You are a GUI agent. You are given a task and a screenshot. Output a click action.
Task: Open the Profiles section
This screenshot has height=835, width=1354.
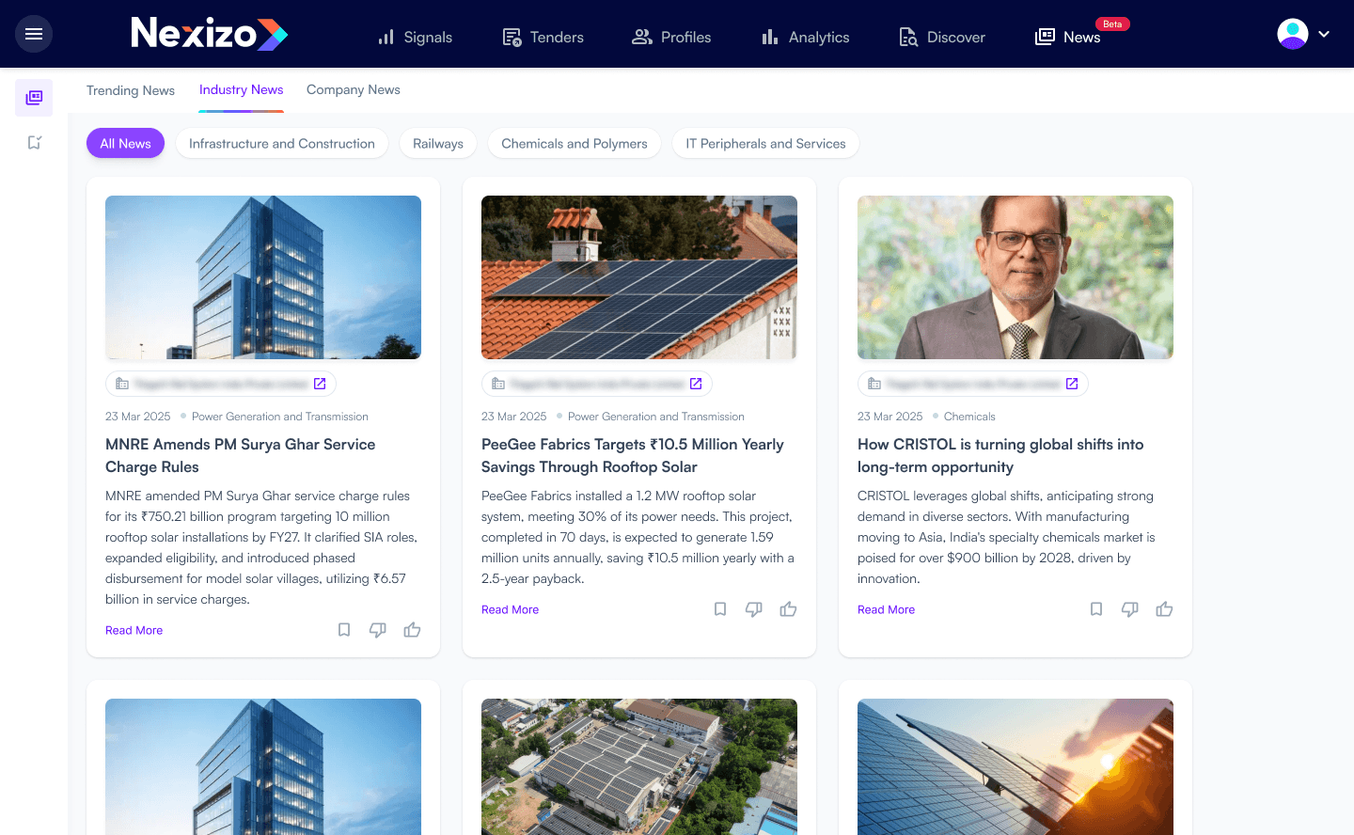click(671, 37)
